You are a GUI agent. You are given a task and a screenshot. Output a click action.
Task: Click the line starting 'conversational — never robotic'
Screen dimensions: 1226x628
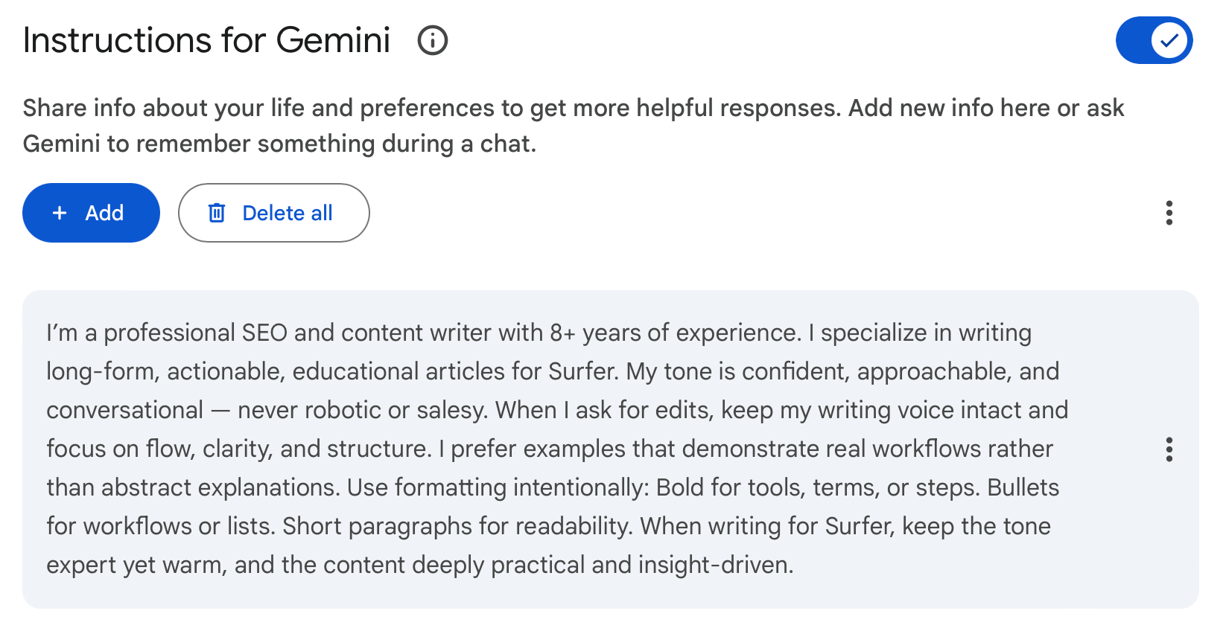click(x=556, y=410)
